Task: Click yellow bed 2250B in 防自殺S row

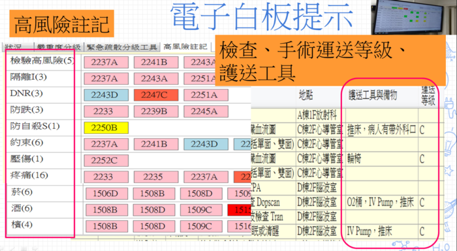Action: [x=106, y=128]
